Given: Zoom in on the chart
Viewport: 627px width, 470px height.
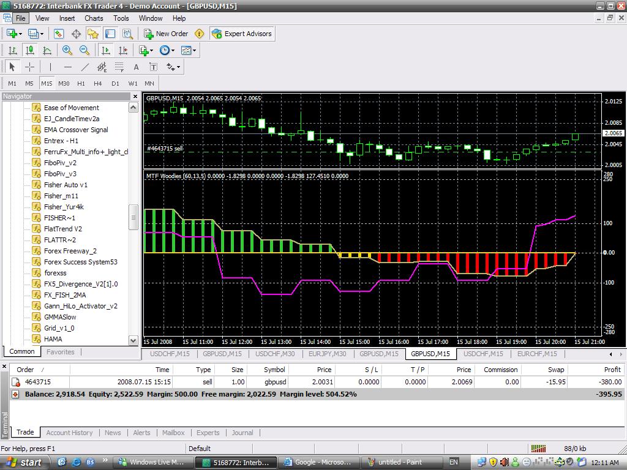Looking at the screenshot, I should pos(67,50).
